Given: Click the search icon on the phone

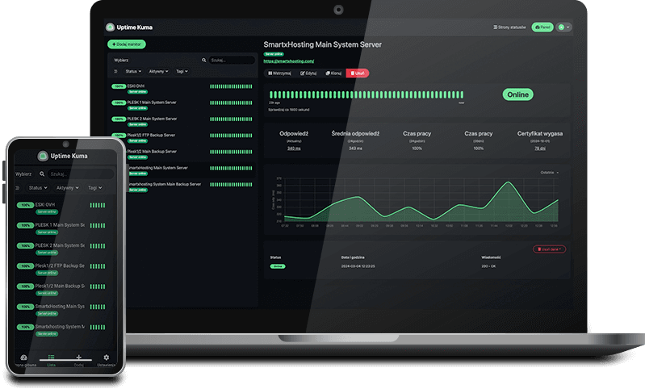Looking at the screenshot, I should click(x=42, y=174).
